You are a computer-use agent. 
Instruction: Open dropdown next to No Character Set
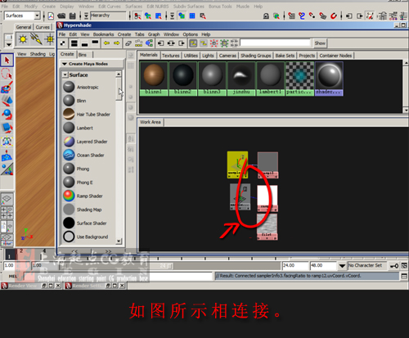pos(342,265)
